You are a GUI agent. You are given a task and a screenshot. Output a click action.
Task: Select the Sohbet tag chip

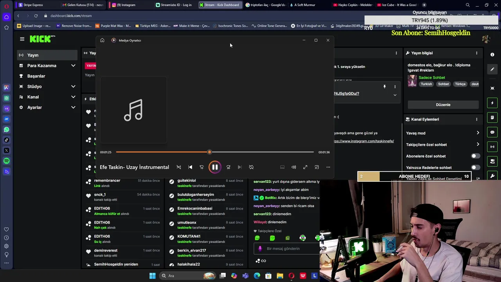tap(443, 84)
